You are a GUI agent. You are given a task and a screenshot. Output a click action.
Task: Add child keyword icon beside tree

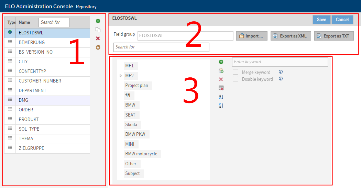[x=221, y=70]
